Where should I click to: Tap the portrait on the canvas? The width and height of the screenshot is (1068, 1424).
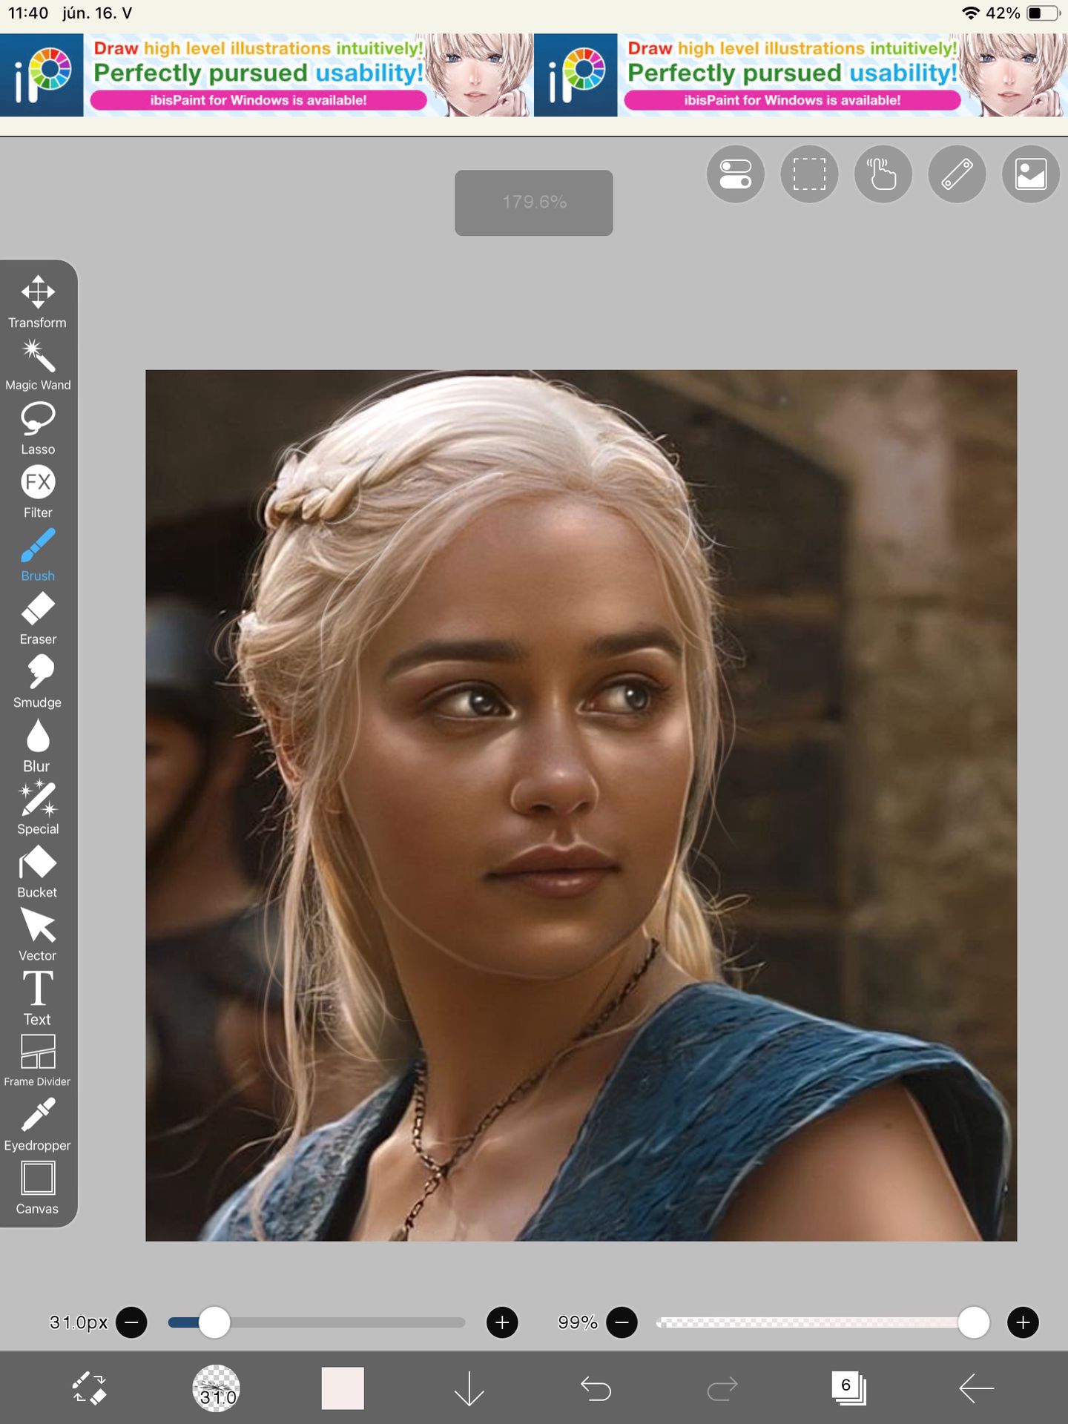click(x=581, y=805)
